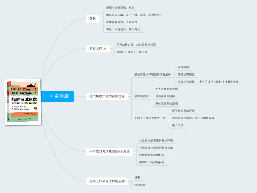Select the 感知当下的扩展视野 node

tap(152, 162)
